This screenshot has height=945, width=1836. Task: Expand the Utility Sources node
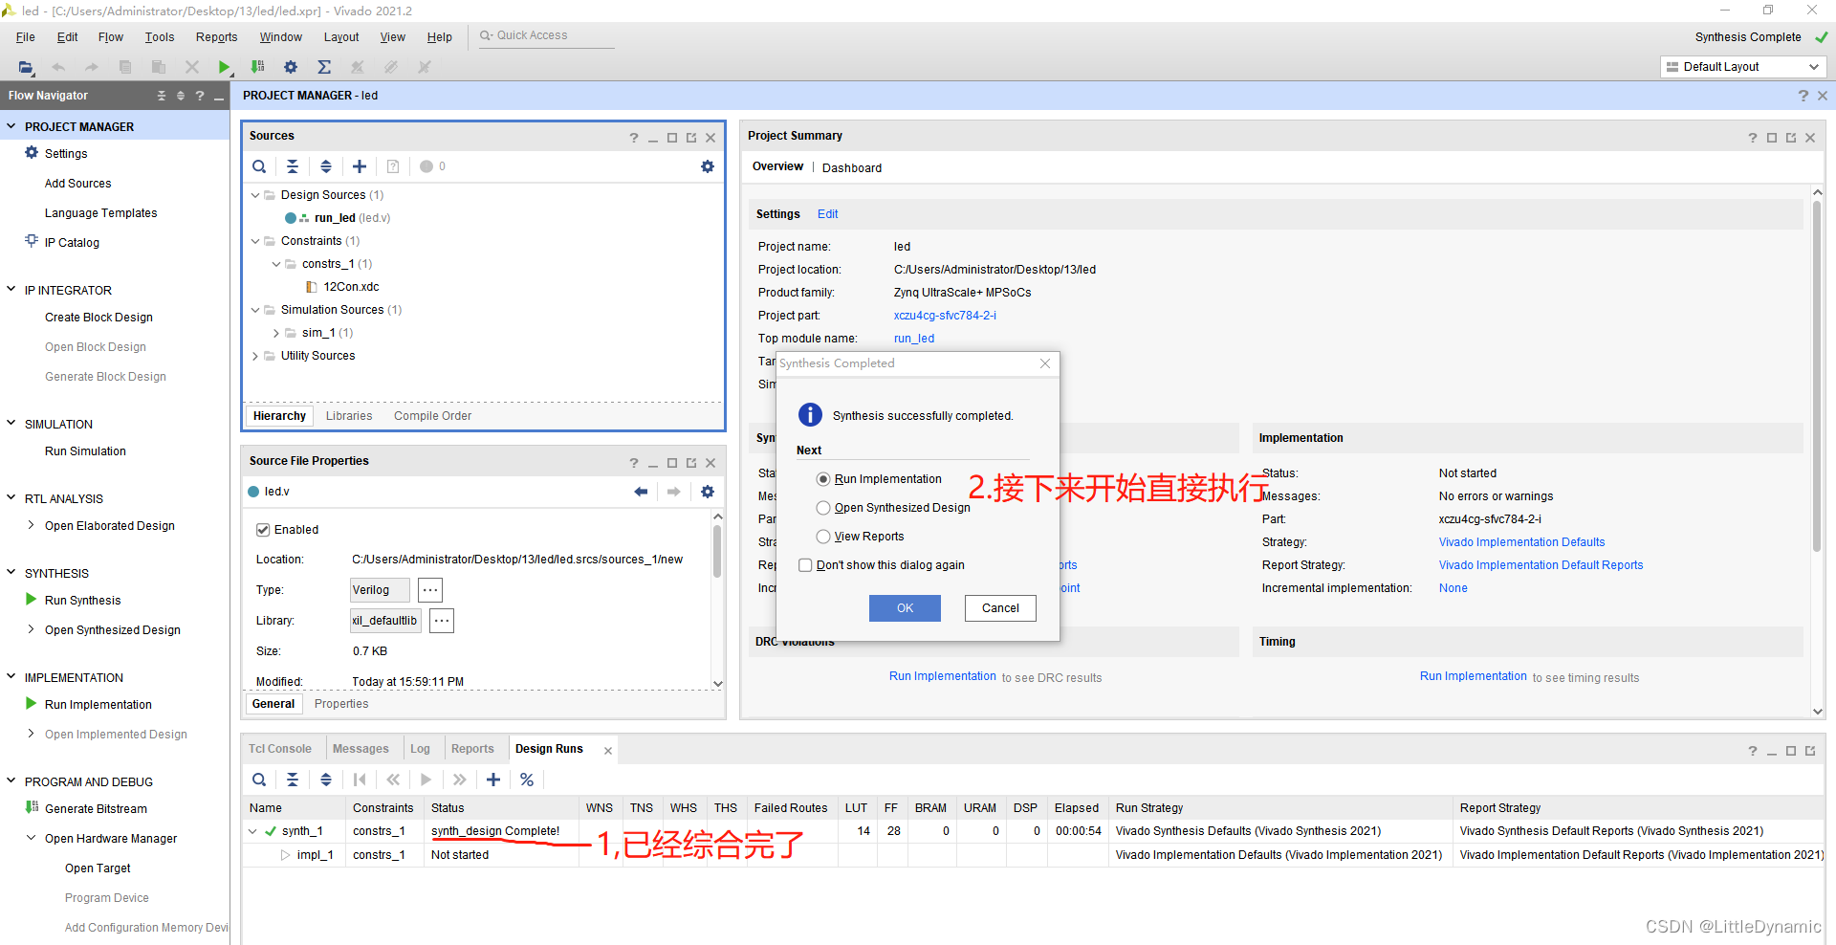point(254,355)
